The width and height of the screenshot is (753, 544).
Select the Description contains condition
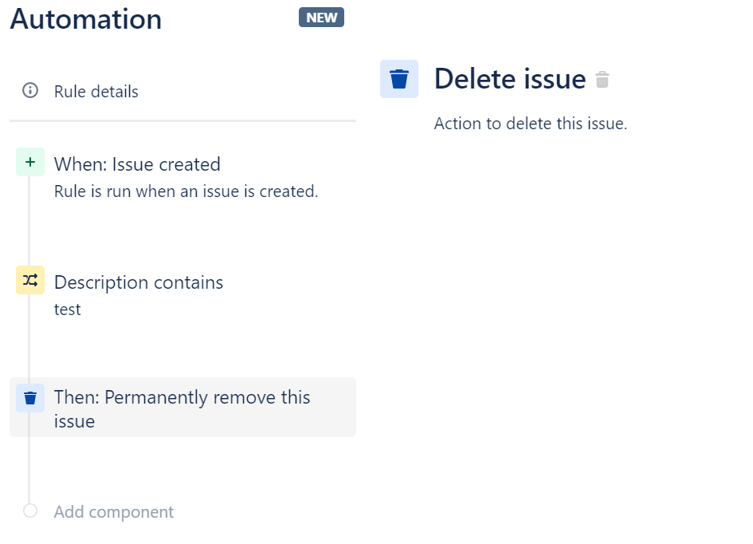pyautogui.click(x=139, y=282)
